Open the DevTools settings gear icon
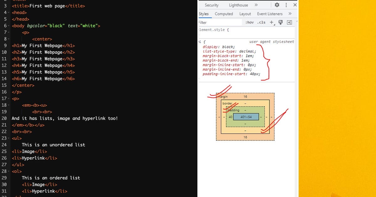Viewport: 376px width, 197px height. [x=277, y=5]
